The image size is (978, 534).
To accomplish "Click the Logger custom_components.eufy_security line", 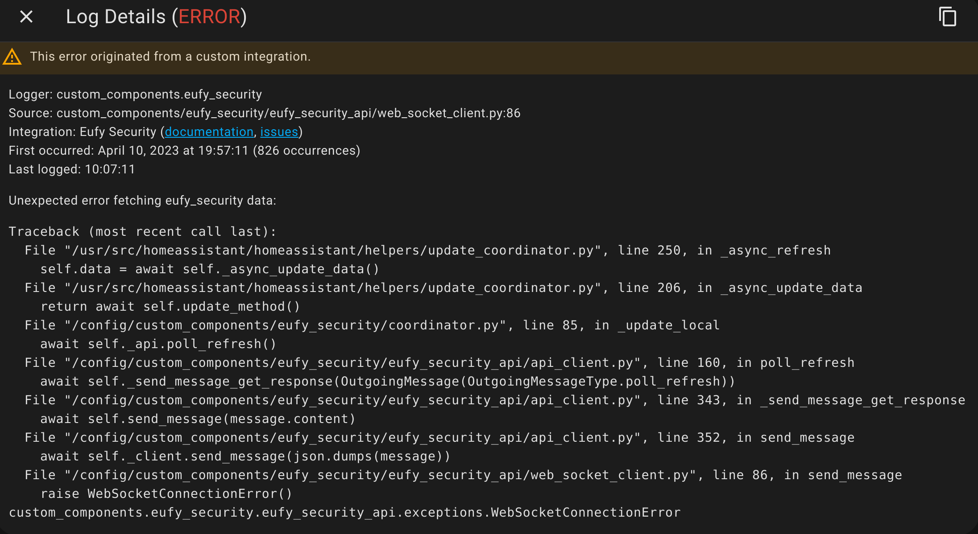I will (135, 94).
